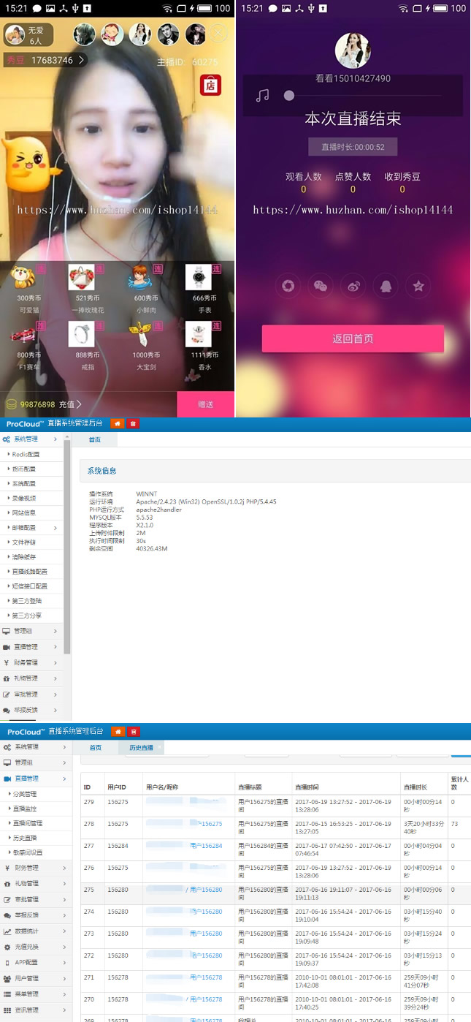The image size is (471, 1022).
Task: Share via the star Qzone icon
Action: (x=418, y=286)
